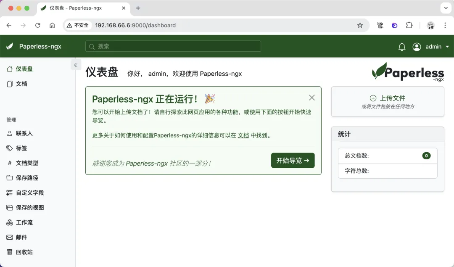Click the Paperless-ngx header brand text
Image resolution: width=454 pixels, height=267 pixels.
pyautogui.click(x=40, y=46)
